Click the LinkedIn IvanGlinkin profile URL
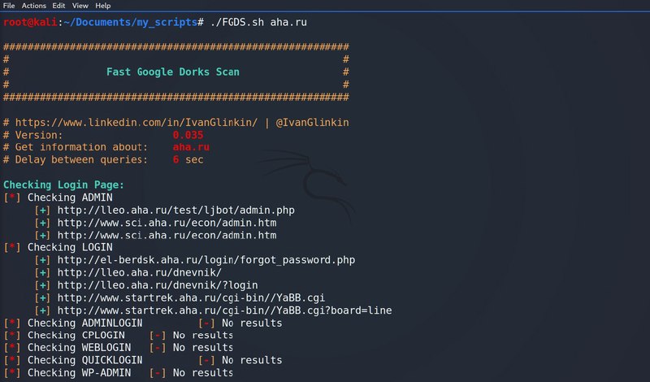This screenshot has height=382, width=650. (x=136, y=123)
